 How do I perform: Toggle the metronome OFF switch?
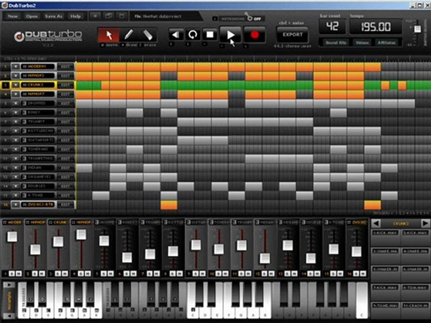click(x=254, y=18)
